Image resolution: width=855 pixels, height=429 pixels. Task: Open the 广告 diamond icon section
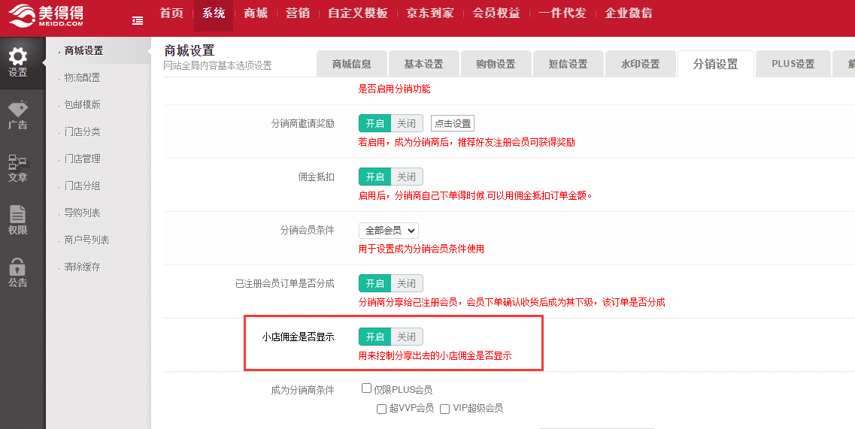[x=17, y=115]
